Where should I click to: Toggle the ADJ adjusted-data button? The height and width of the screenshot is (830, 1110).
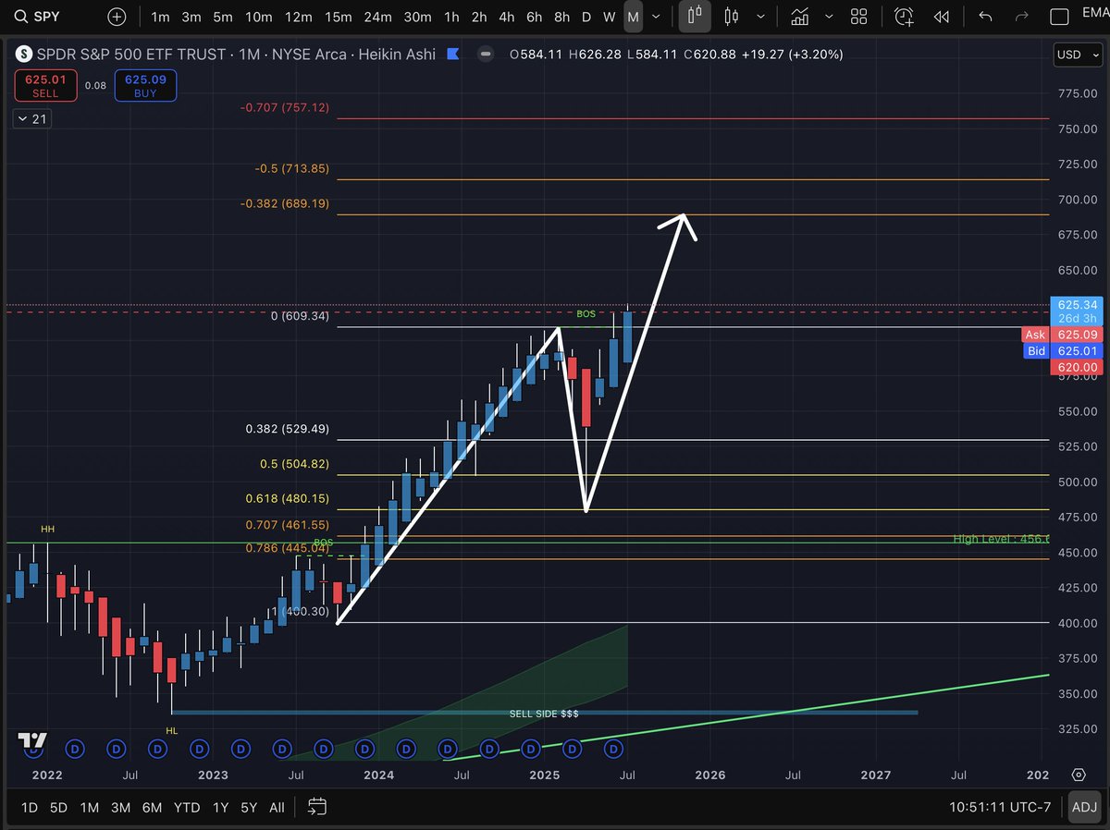pos(1083,807)
